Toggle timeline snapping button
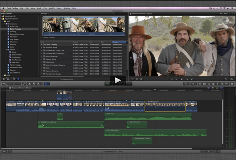The width and height of the screenshot is (236, 160). pos(221,88)
